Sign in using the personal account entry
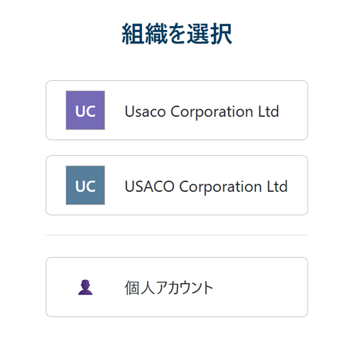Viewport: 359px width, 349px height. point(177,287)
